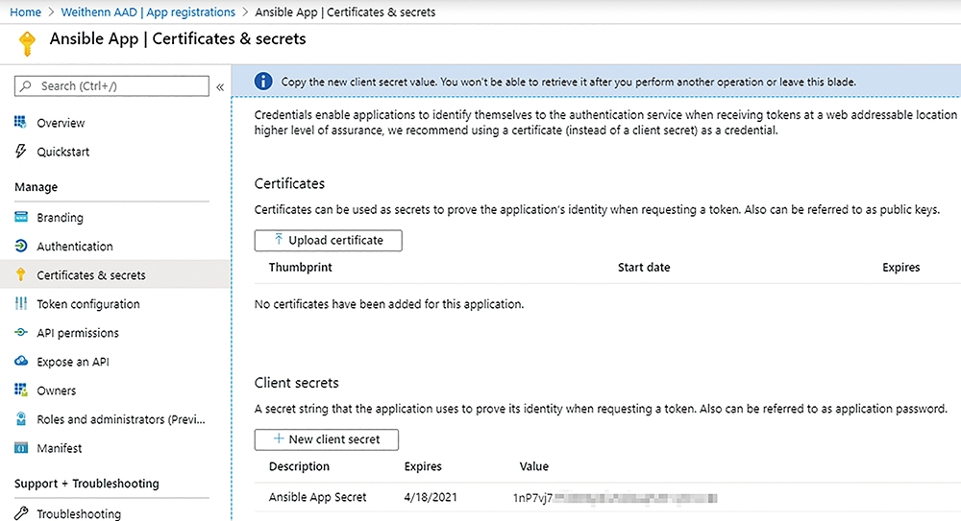Click the New client secret button
The height and width of the screenshot is (521, 961).
(x=327, y=438)
